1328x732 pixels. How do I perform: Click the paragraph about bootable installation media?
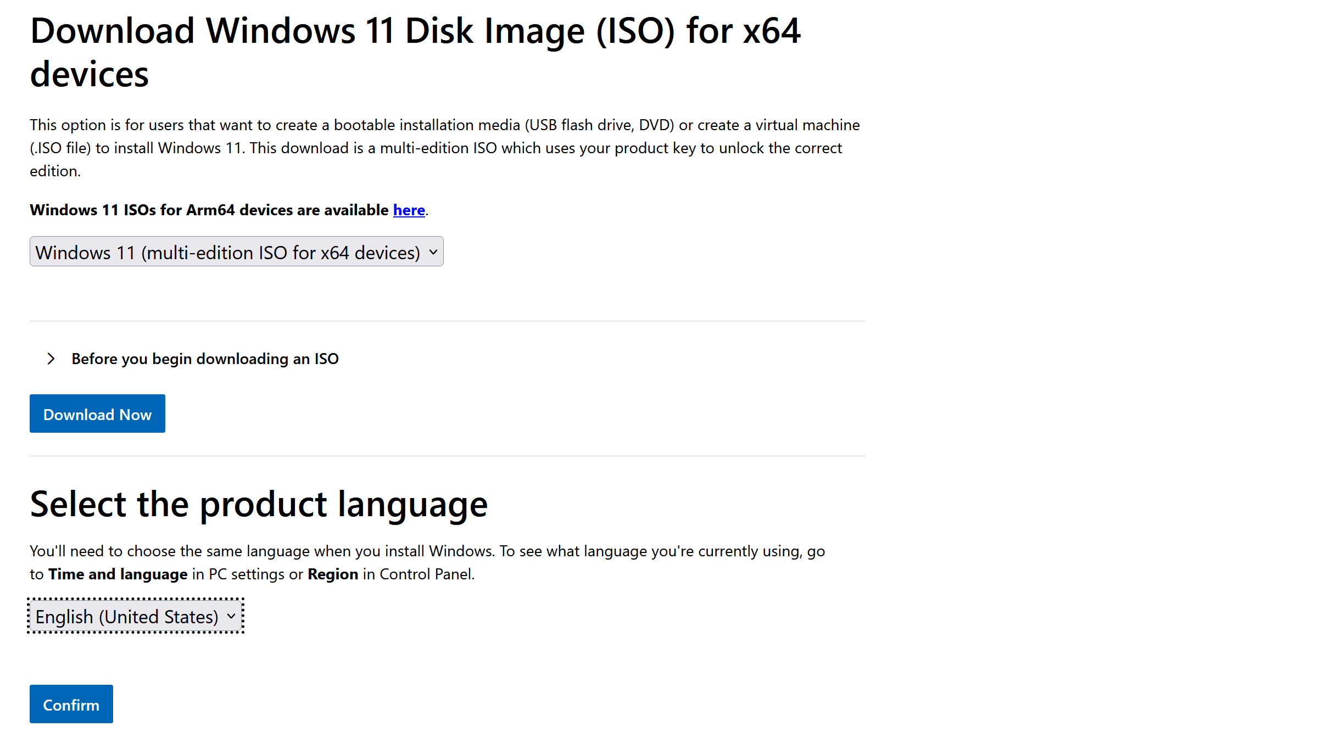439,148
